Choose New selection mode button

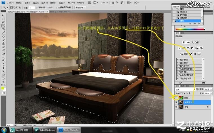[x=12, y=8]
